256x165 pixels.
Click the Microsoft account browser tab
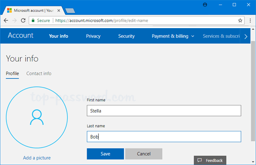[x=33, y=10]
